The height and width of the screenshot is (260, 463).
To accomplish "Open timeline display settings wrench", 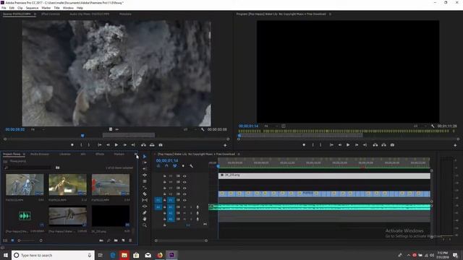I will coord(191,166).
